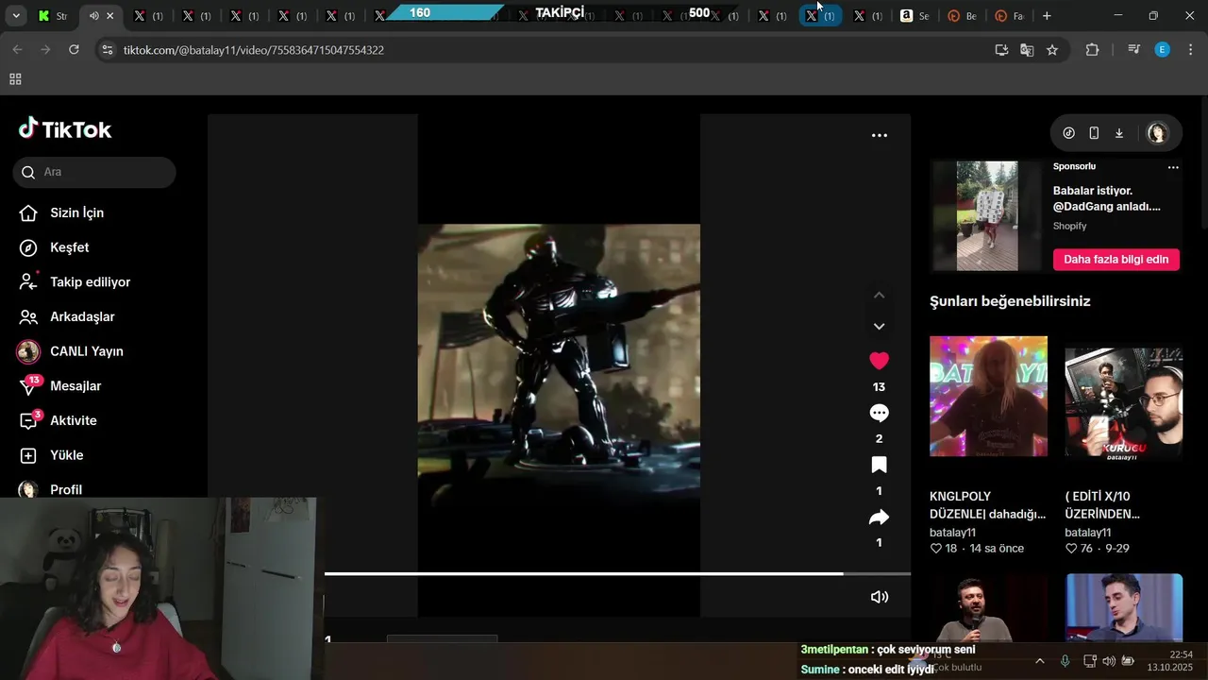Open the Chrome profile E avatar

click(1162, 50)
